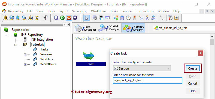
Task: Open the navigator panel dropdown arrow
Action: 65,25
